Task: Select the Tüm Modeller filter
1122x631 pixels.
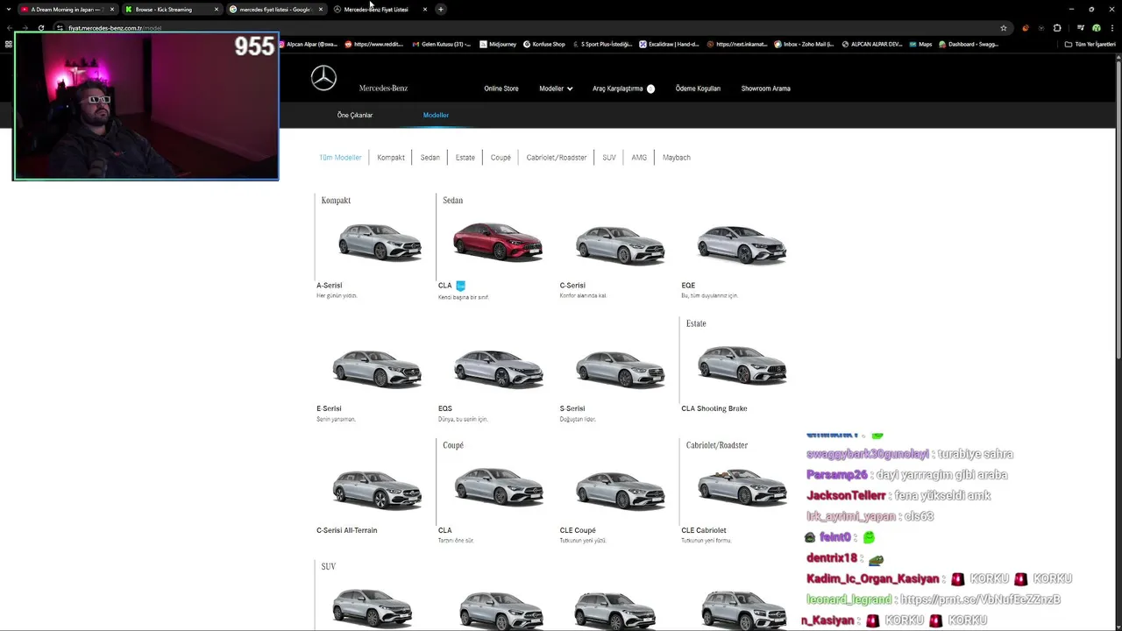Action: tap(340, 158)
